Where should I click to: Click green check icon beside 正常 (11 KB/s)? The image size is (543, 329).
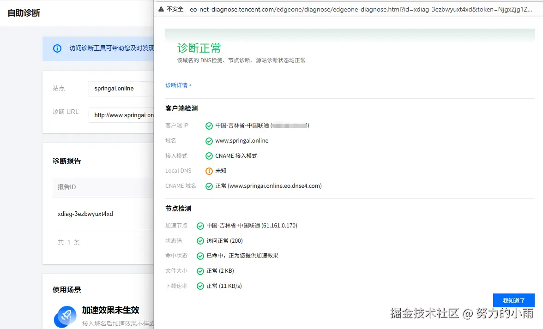click(x=200, y=286)
